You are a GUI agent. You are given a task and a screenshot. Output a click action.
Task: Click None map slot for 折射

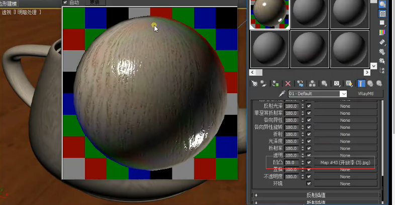(x=345, y=134)
